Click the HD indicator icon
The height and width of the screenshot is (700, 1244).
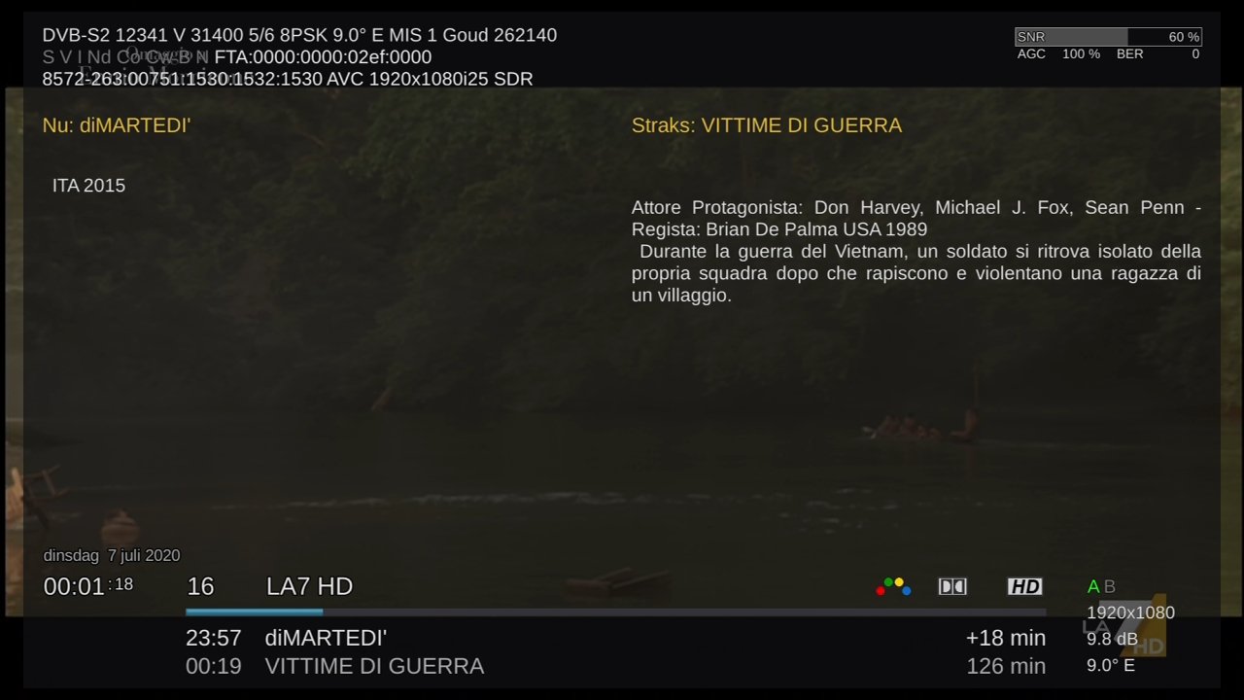coord(1024,586)
